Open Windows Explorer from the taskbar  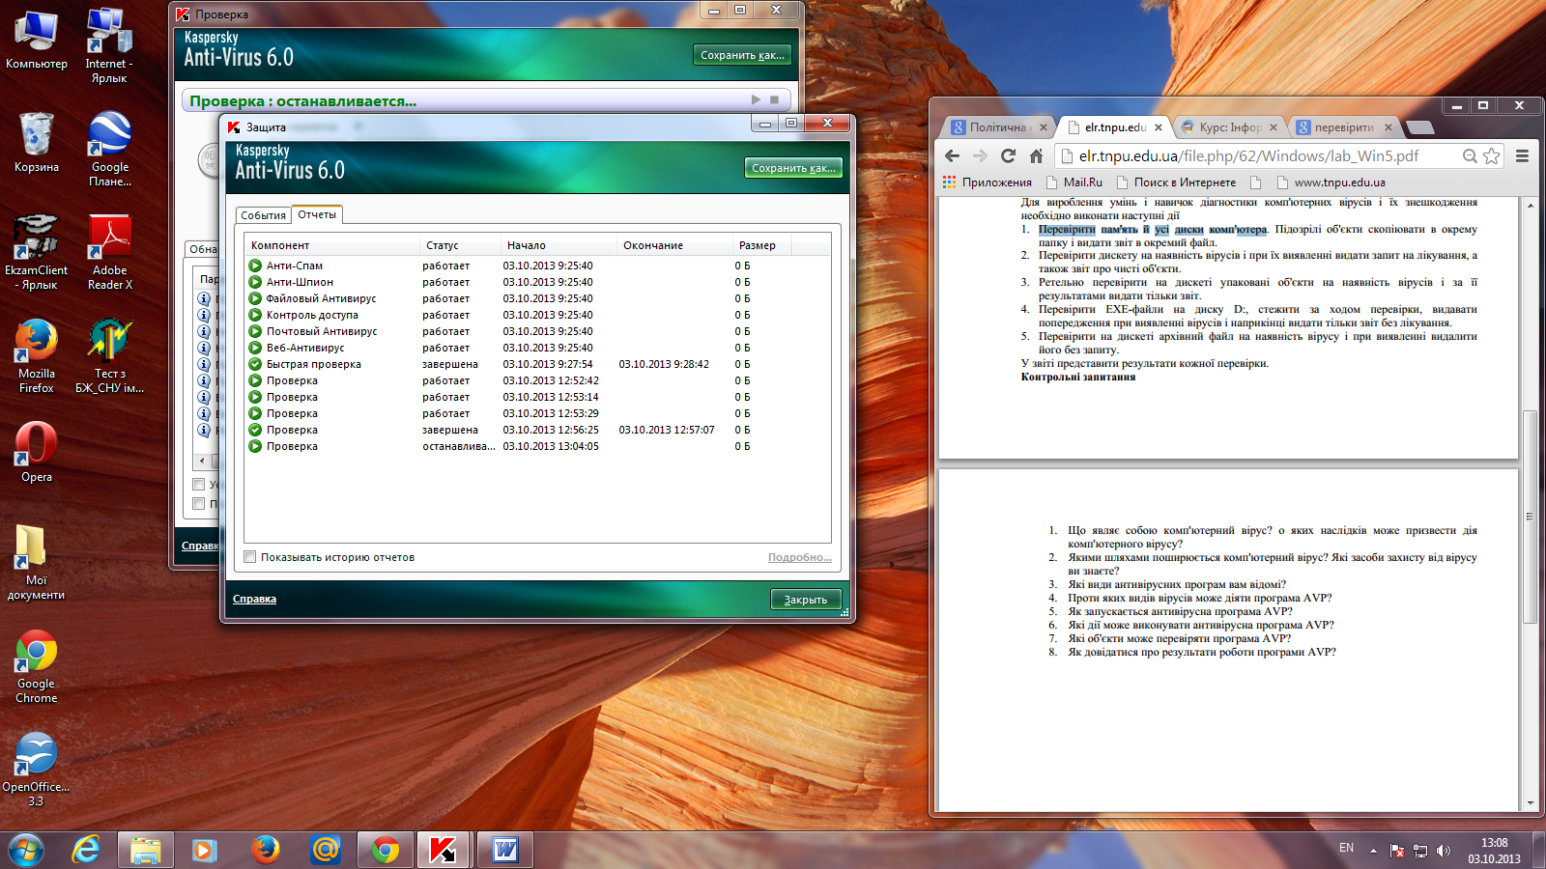click(x=146, y=850)
